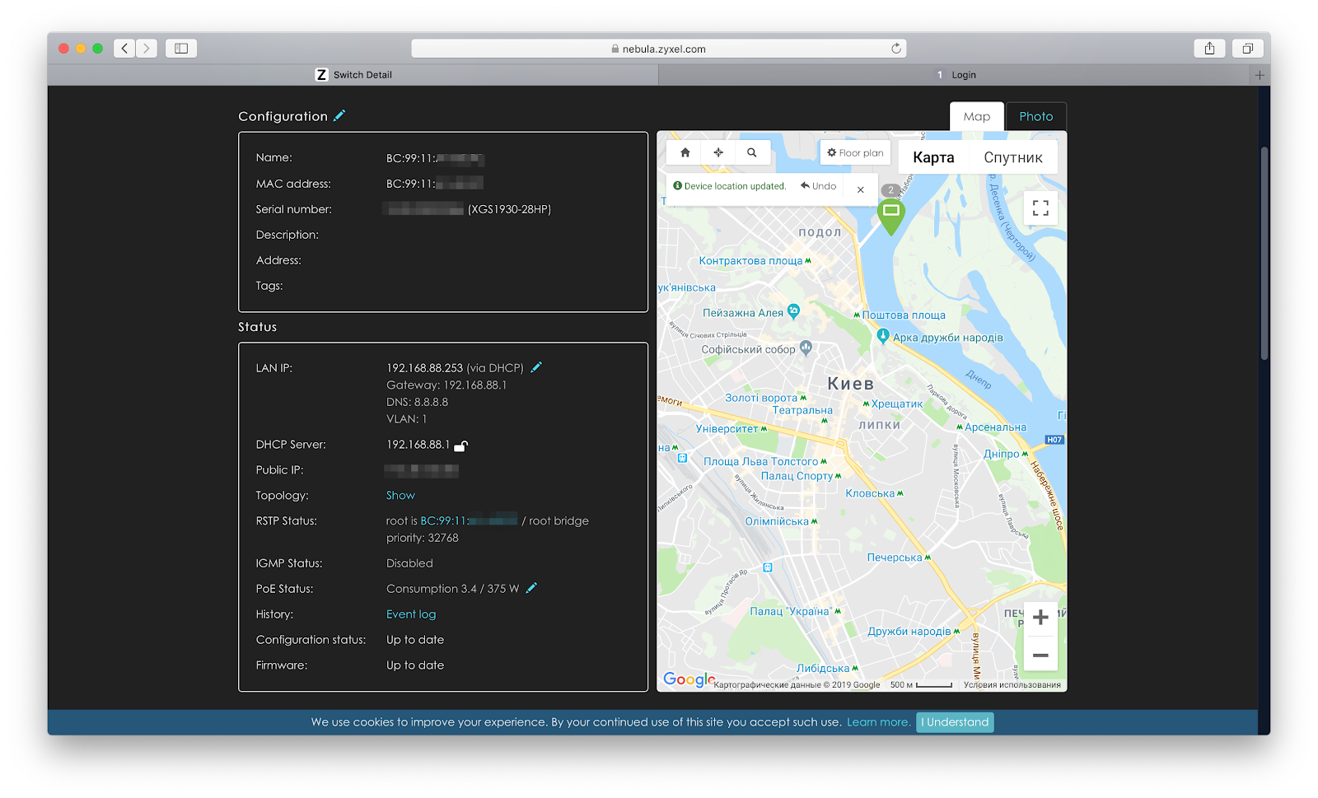Click the I Understand cookie button
The width and height of the screenshot is (1318, 798).
955,722
